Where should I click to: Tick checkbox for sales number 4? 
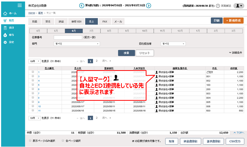coord(33,80)
